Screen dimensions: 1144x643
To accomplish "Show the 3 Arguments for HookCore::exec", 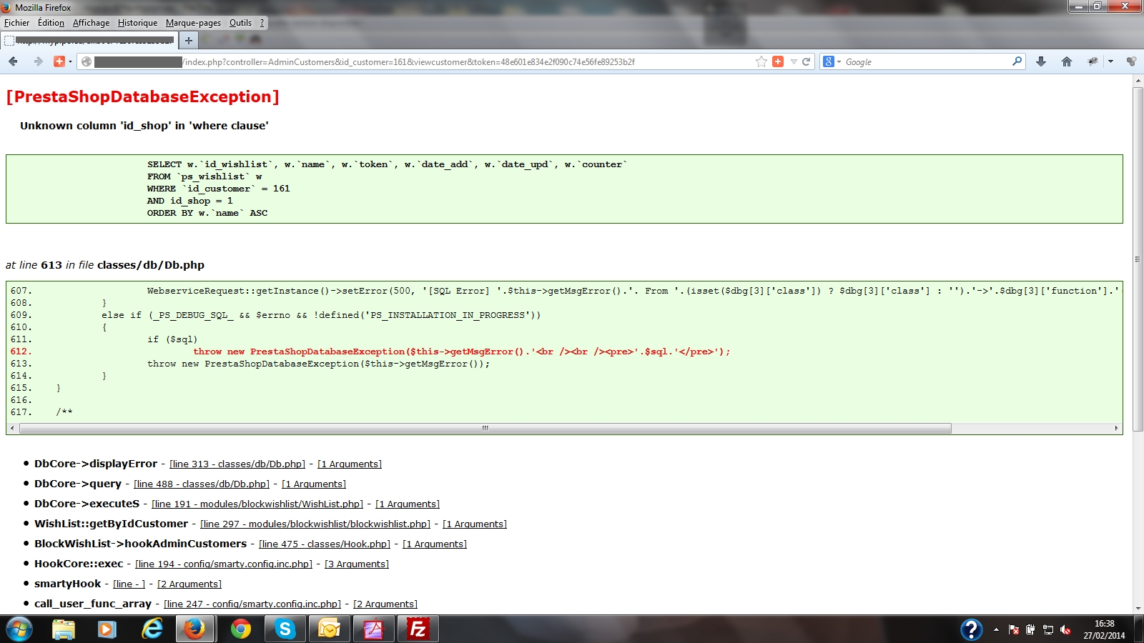I will click(x=357, y=564).
